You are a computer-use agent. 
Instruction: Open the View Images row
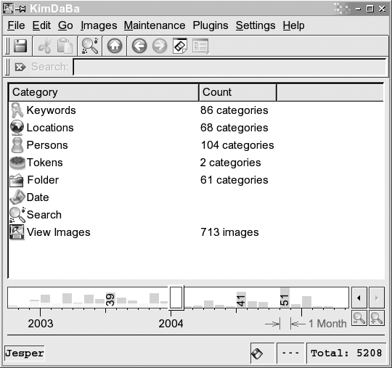196,232
